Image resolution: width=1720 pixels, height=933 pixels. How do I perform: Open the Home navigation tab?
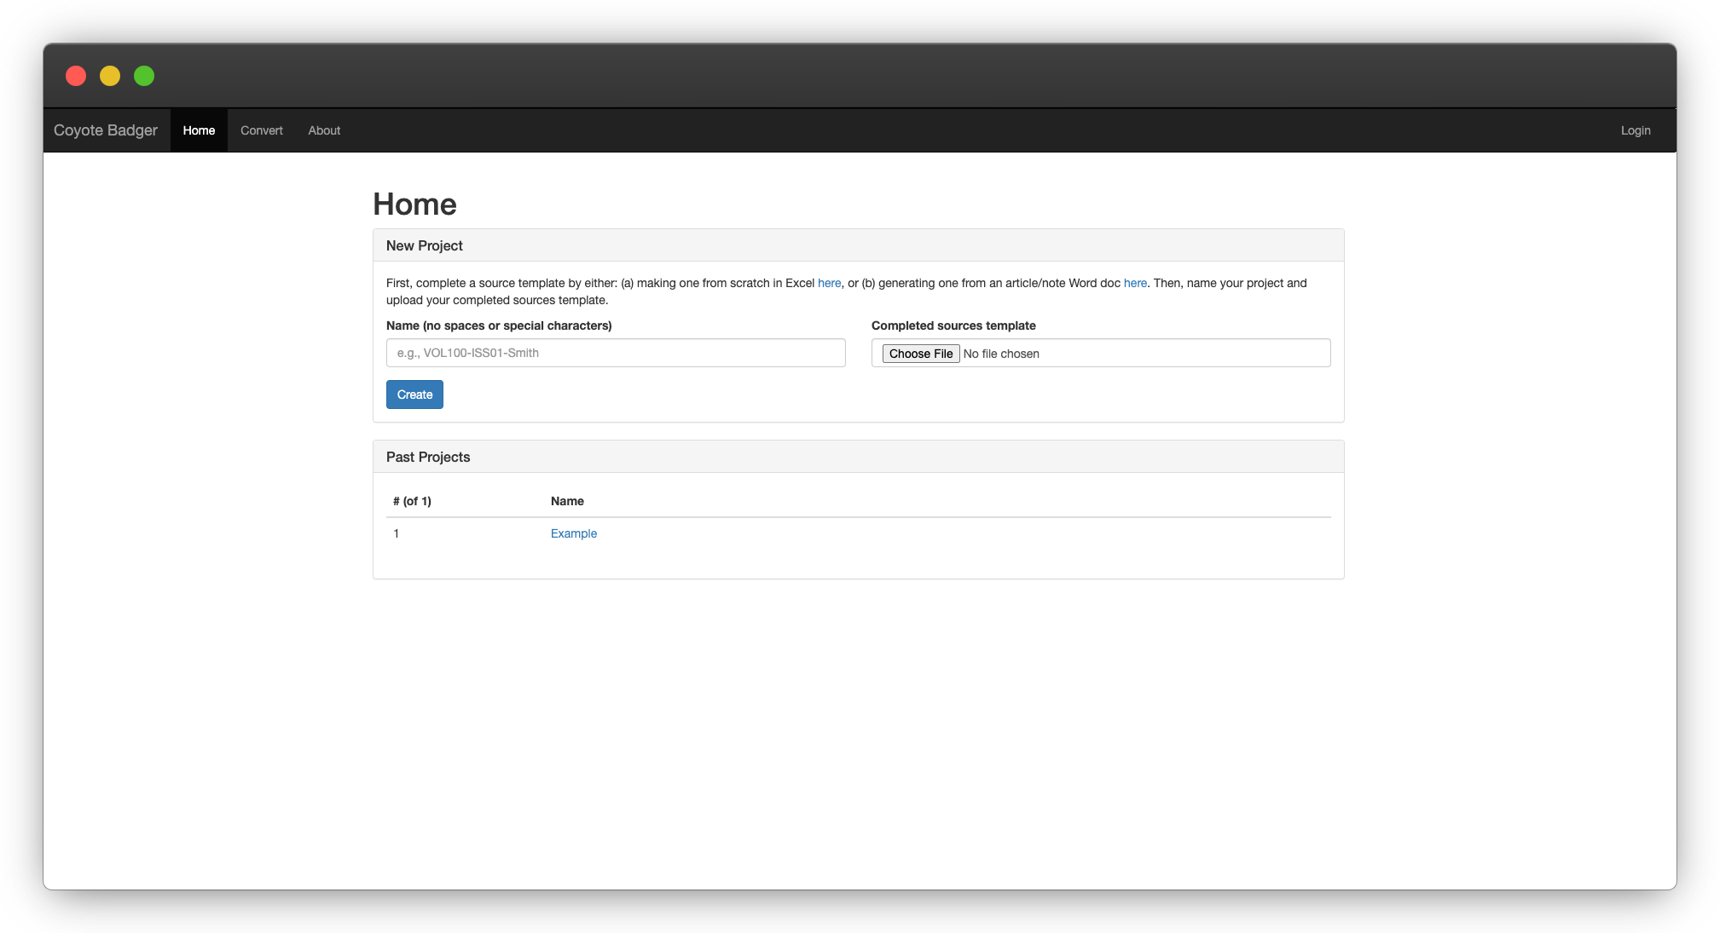(199, 130)
